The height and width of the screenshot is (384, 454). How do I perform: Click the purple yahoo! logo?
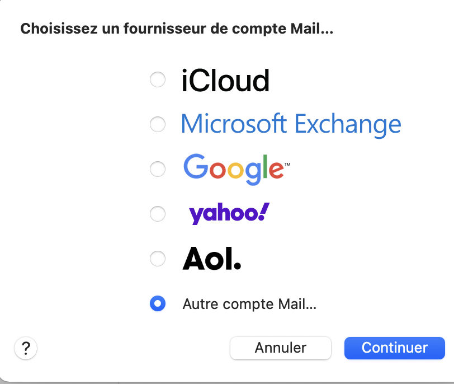click(228, 213)
